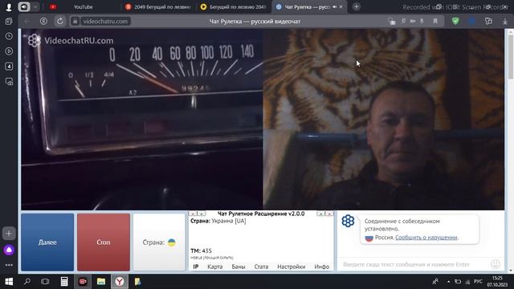Click the page title "Чат Рулетка — русский видеочат"
Screen dimensions: 514x289
pos(255,22)
